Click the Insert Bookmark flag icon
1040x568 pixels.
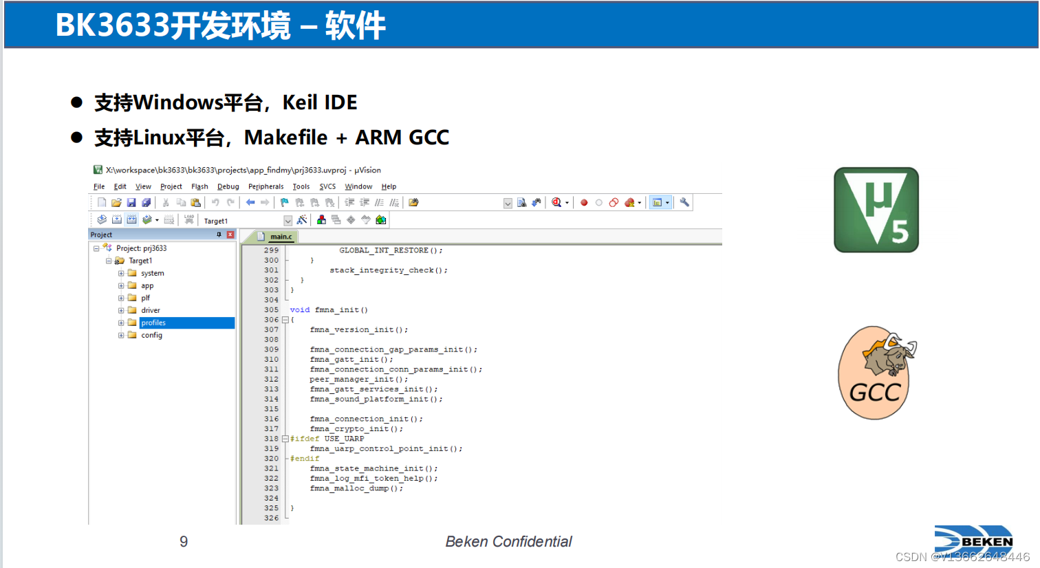[284, 201]
